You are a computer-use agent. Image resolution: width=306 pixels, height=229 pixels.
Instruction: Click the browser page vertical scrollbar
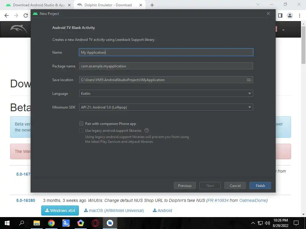(x=304, y=45)
